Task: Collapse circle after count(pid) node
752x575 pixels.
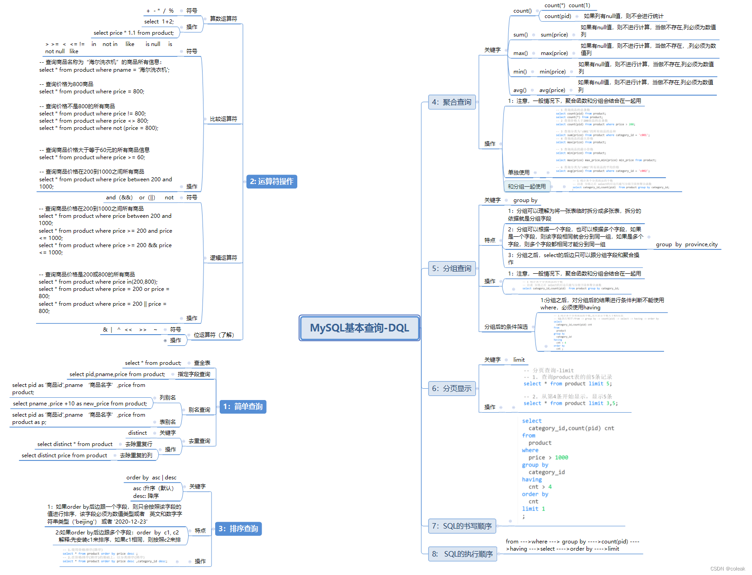Action: point(577,16)
